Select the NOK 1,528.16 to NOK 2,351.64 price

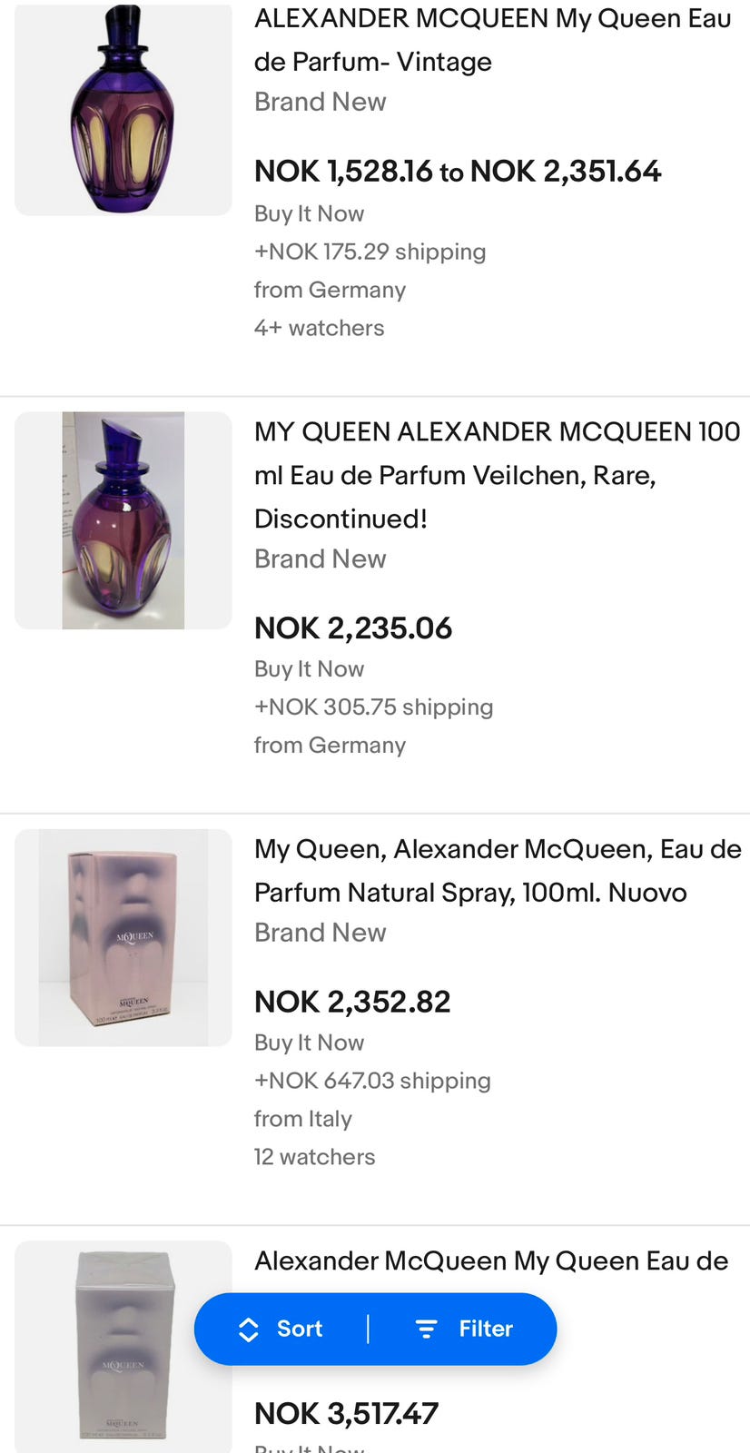pyautogui.click(x=458, y=172)
